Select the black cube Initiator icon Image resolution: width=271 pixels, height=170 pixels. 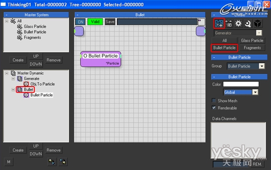coord(257,23)
